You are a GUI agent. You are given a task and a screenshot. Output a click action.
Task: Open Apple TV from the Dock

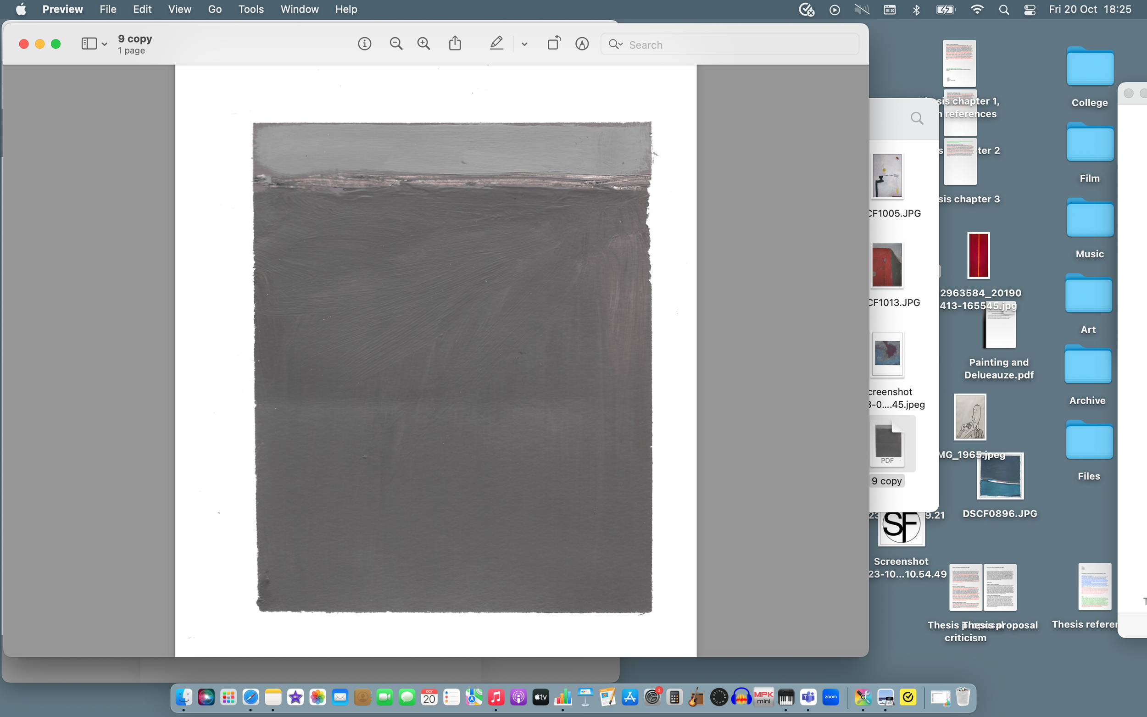click(540, 698)
